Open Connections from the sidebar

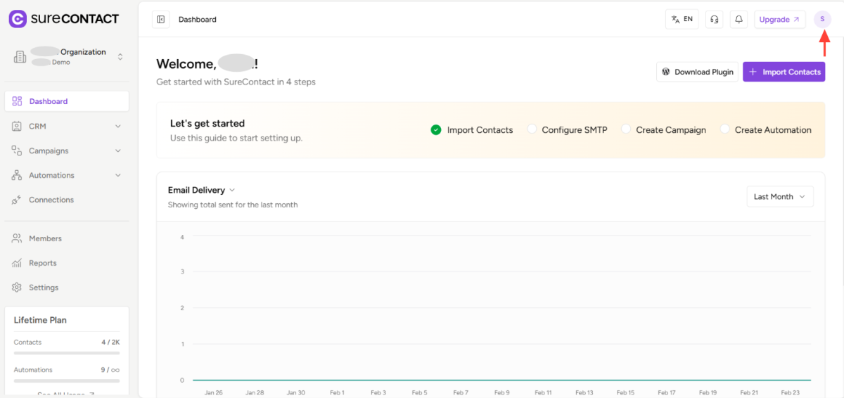[x=51, y=200]
